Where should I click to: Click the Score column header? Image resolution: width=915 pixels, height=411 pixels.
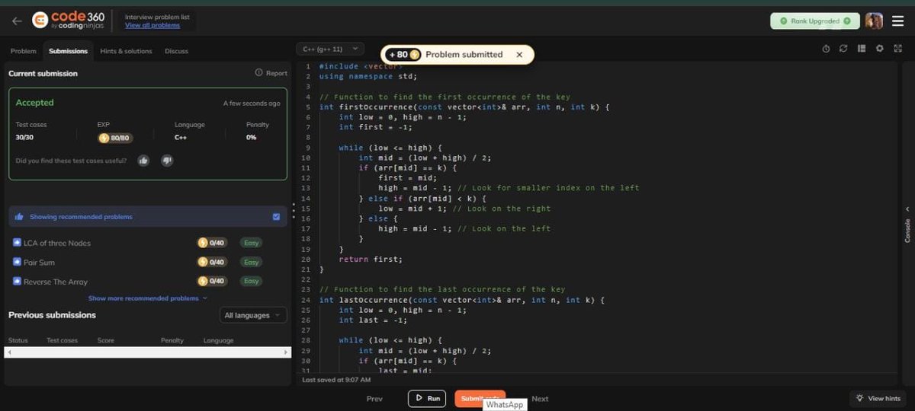(x=106, y=340)
